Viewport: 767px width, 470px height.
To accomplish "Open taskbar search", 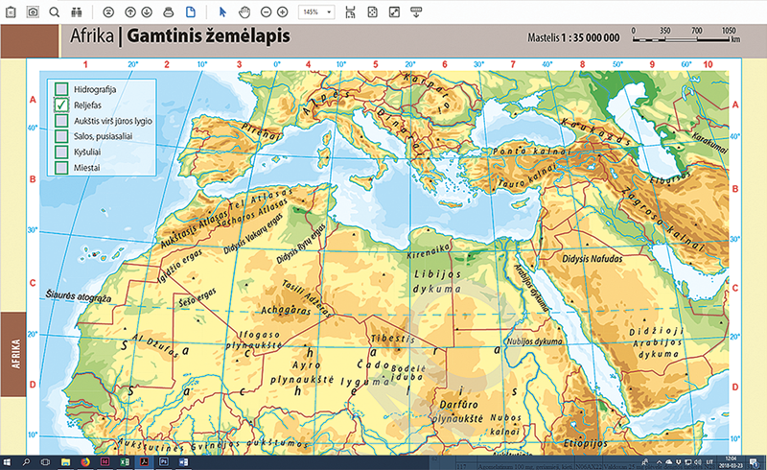I will click(26, 461).
